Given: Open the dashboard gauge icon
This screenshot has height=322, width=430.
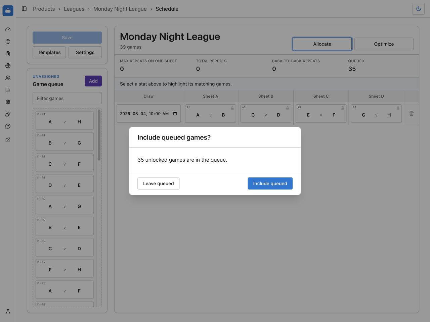Looking at the screenshot, I should [x=8, y=30].
